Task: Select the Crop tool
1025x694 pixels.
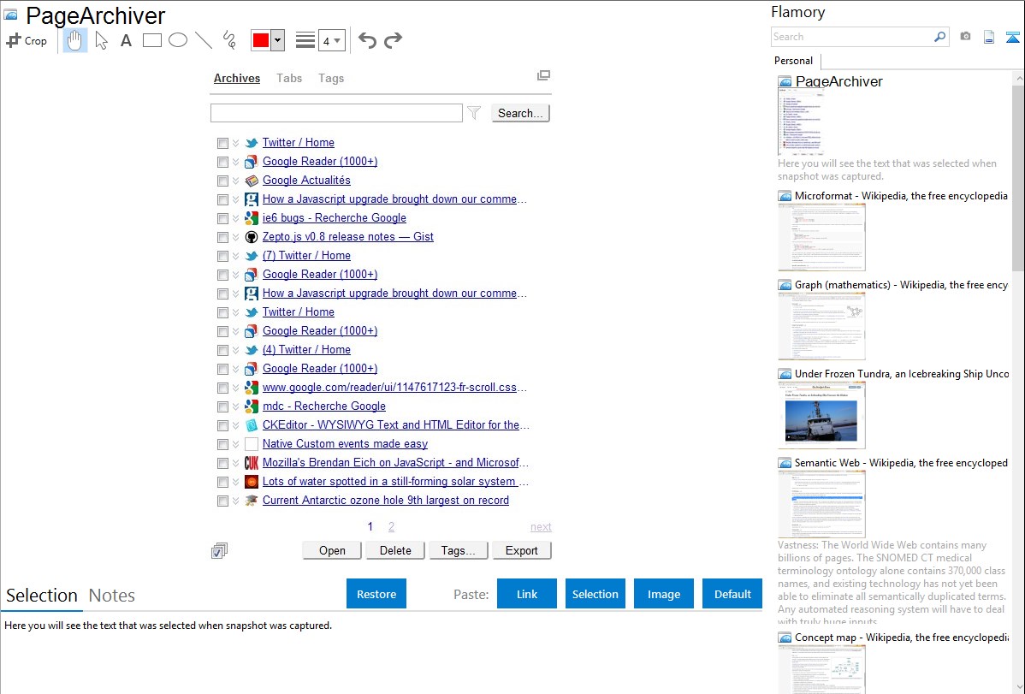Action: click(27, 40)
